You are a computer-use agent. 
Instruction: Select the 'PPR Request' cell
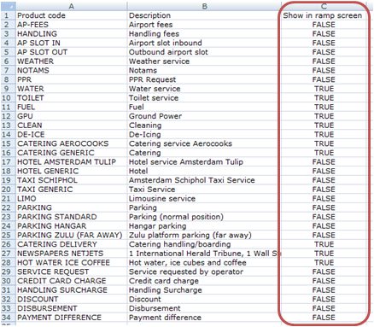[x=204, y=79]
